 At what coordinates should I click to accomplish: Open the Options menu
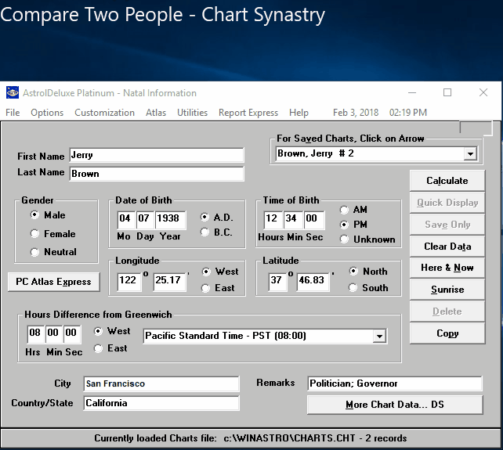pos(47,113)
